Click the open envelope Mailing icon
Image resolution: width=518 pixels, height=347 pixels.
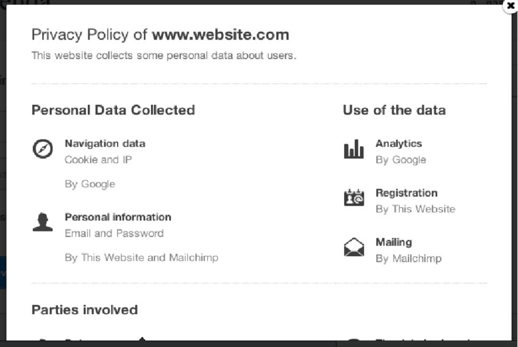coord(353,247)
